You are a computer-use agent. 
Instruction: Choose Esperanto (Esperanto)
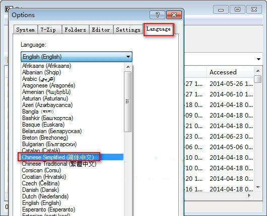(73, 209)
